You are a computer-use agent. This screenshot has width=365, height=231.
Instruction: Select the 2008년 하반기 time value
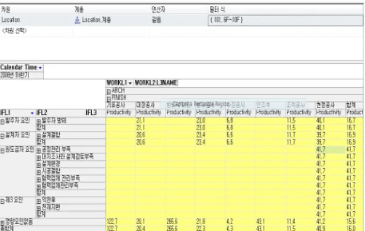[21, 75]
